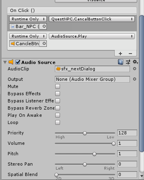The width and height of the screenshot is (144, 180).
Task: Open first Runtime Only dropdown
Action: coord(28,19)
